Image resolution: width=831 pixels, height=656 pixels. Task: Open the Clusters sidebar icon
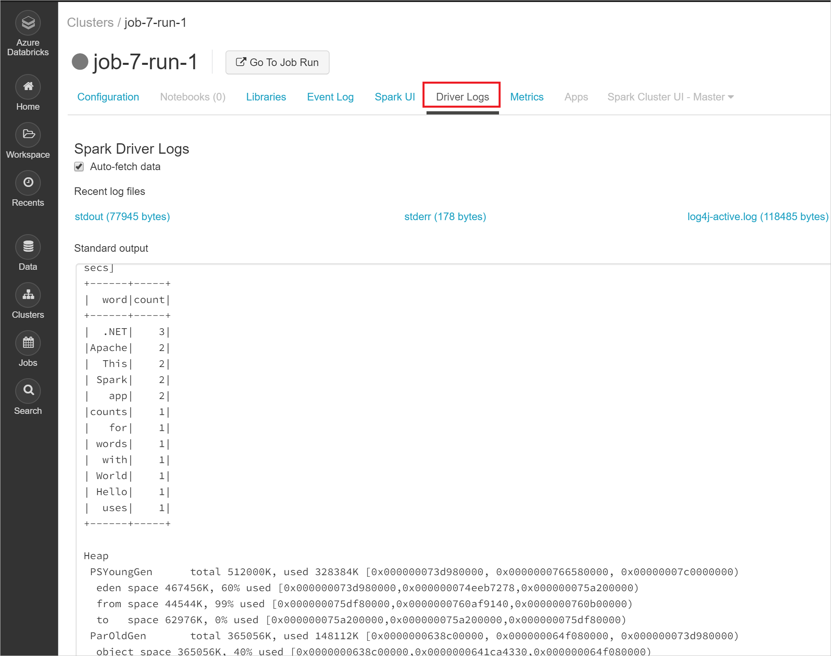coord(28,295)
